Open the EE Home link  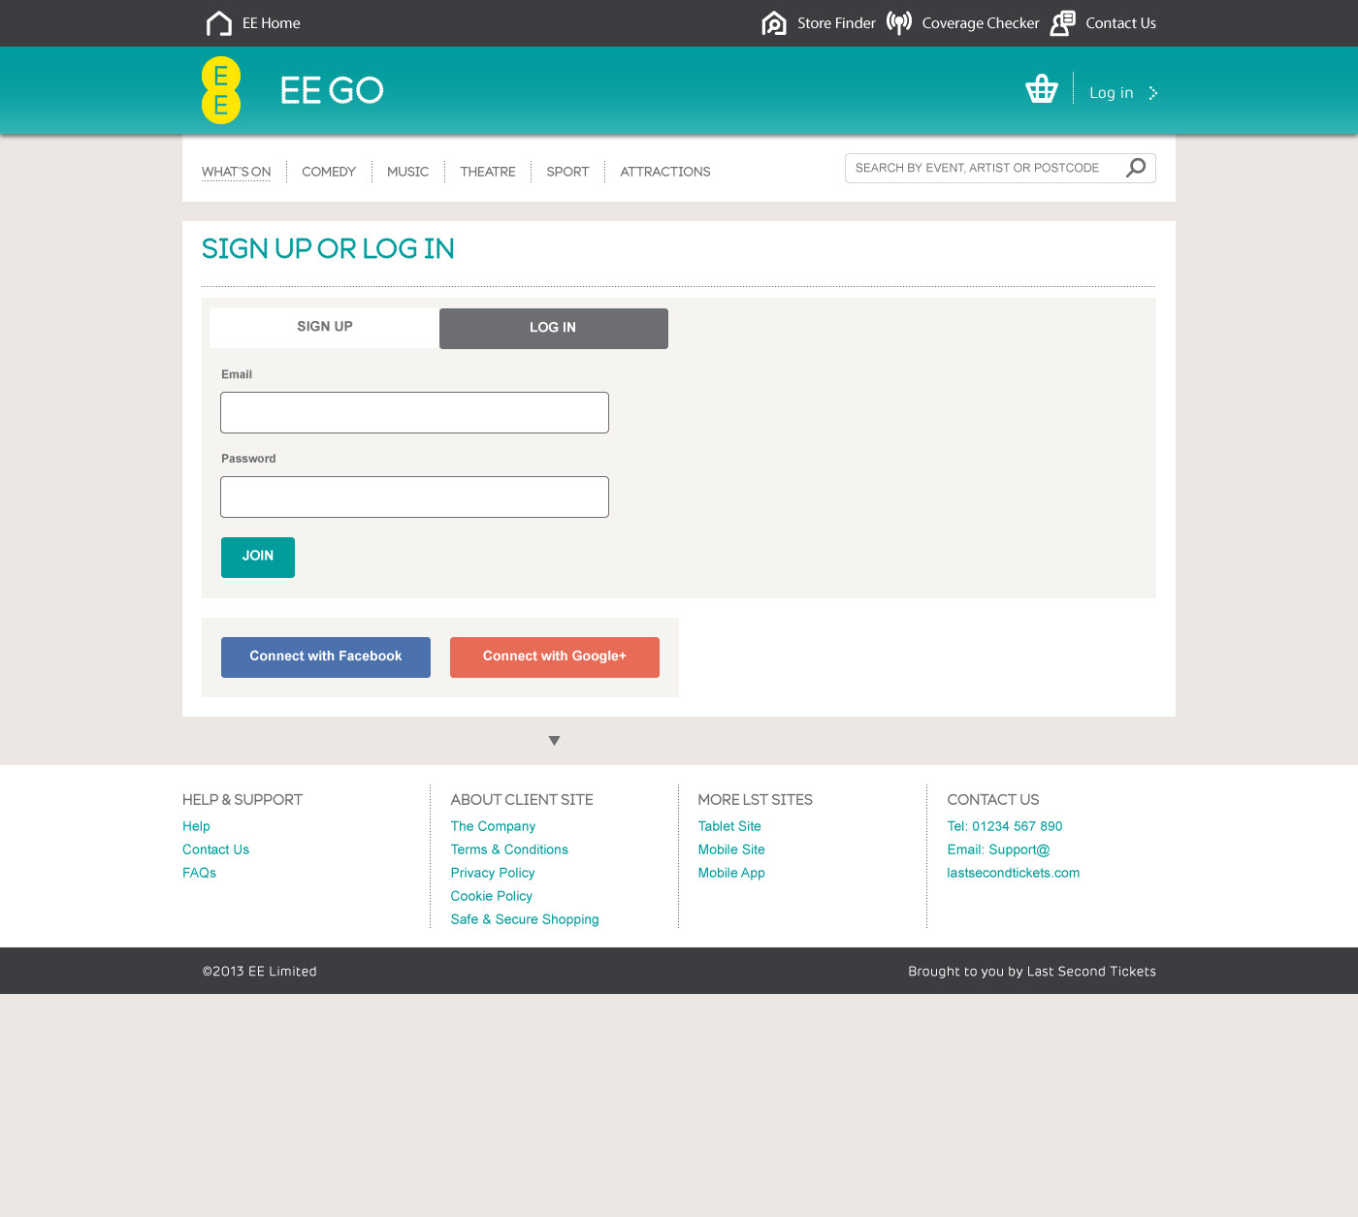pos(272,23)
